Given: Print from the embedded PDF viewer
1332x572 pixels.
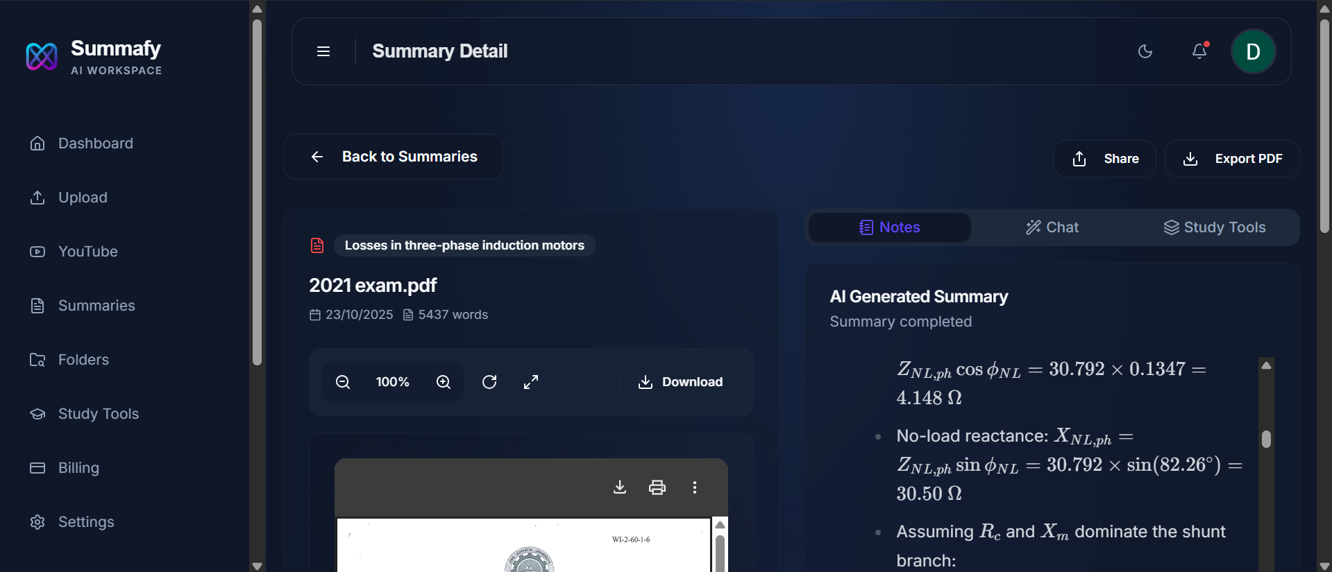Looking at the screenshot, I should coord(657,487).
